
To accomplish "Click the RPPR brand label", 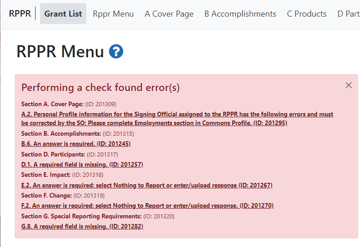I will point(20,14).
